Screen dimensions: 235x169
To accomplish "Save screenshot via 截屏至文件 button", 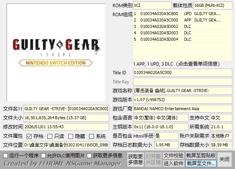I will click(x=201, y=163).
